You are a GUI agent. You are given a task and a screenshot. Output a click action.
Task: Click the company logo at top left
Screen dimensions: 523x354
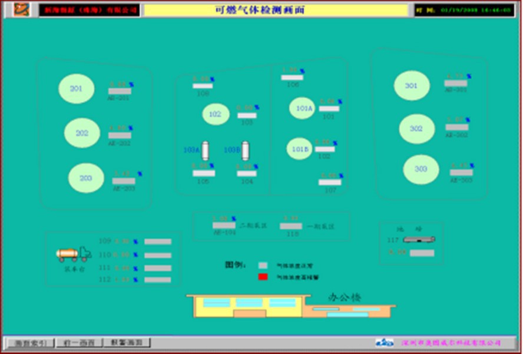pos(22,10)
